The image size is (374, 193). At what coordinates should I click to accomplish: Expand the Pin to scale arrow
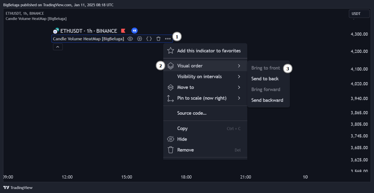click(239, 98)
